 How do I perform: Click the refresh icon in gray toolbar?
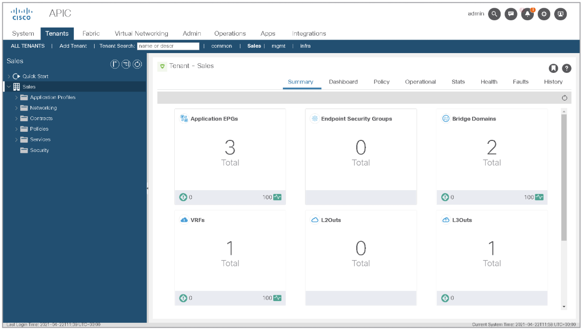click(564, 98)
